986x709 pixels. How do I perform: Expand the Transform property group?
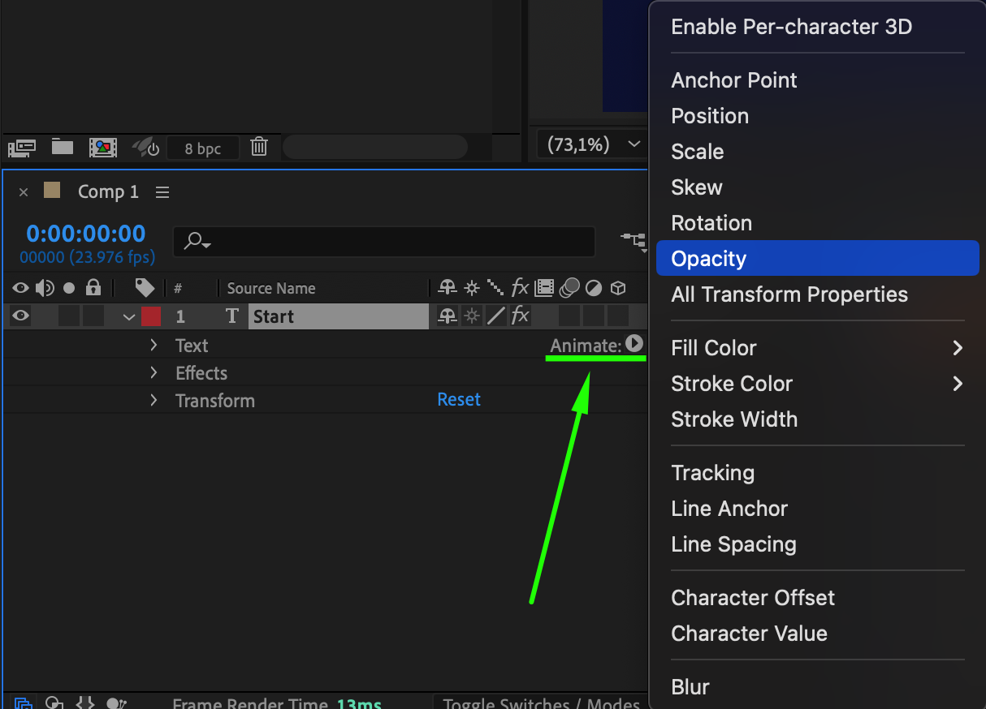pyautogui.click(x=154, y=401)
